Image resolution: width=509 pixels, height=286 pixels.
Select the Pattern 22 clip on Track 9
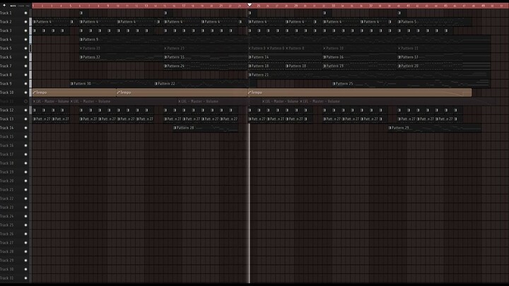coord(206,83)
